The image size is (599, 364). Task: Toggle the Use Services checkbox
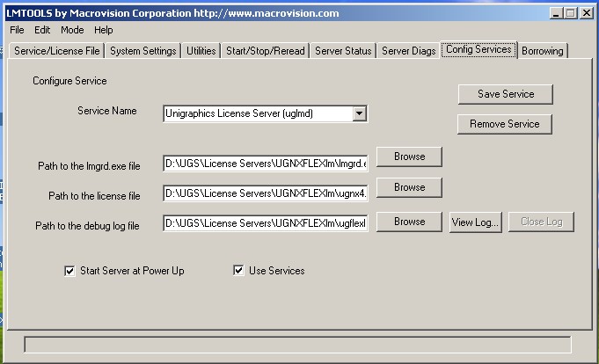(x=238, y=271)
